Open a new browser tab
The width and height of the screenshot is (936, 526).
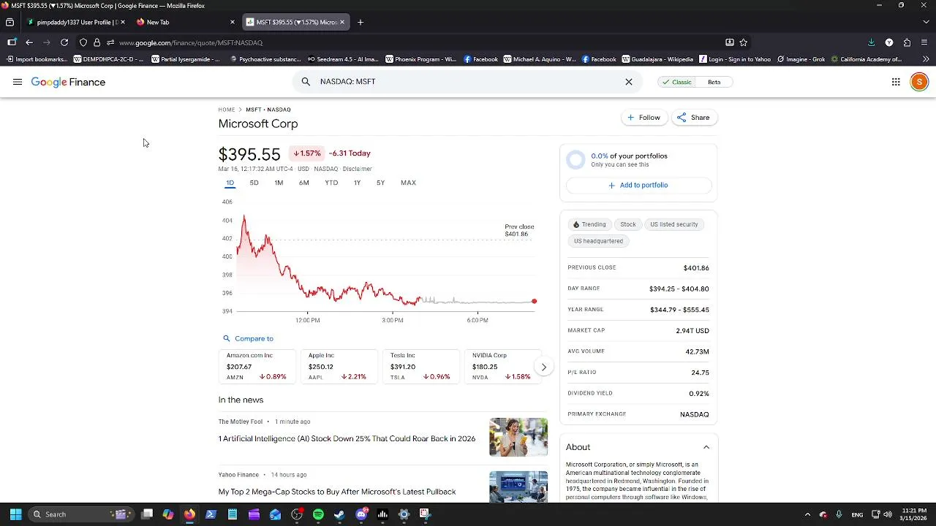[x=361, y=22]
